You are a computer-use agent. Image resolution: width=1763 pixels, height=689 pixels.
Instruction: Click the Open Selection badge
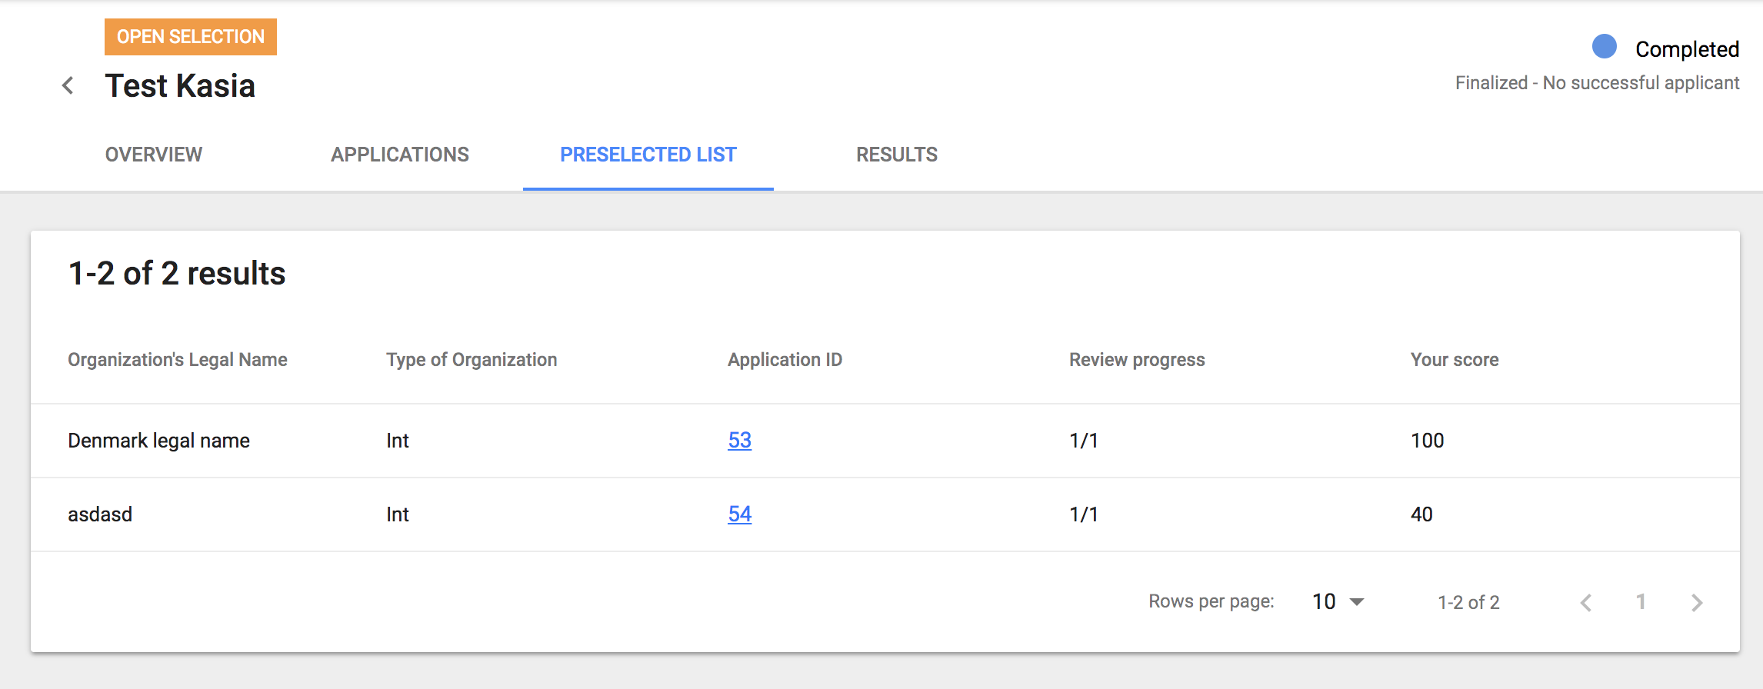point(191,37)
